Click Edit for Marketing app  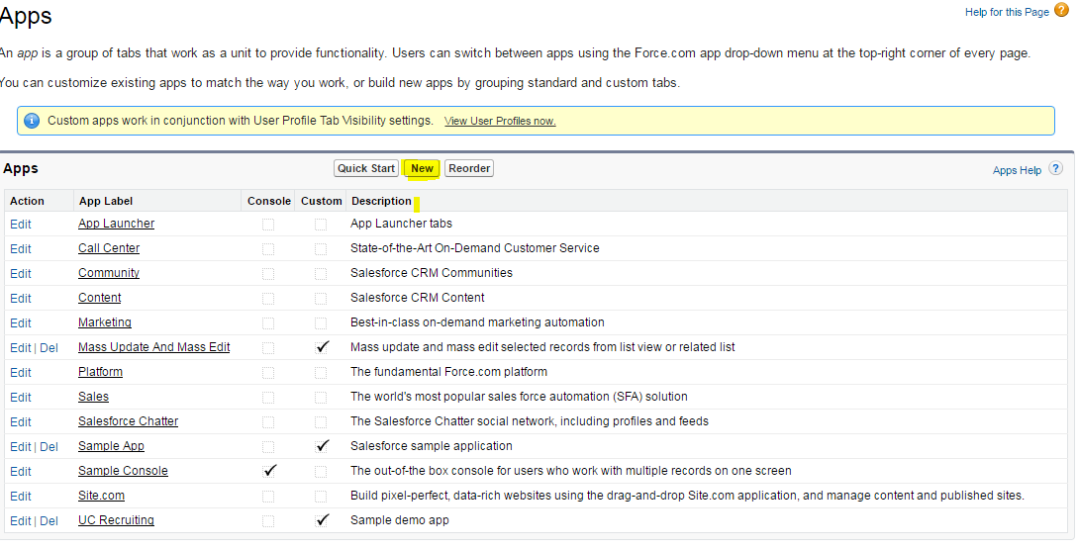[21, 322]
